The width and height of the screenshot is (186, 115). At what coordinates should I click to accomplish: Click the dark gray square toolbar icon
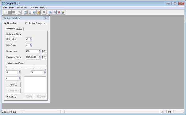10,12
